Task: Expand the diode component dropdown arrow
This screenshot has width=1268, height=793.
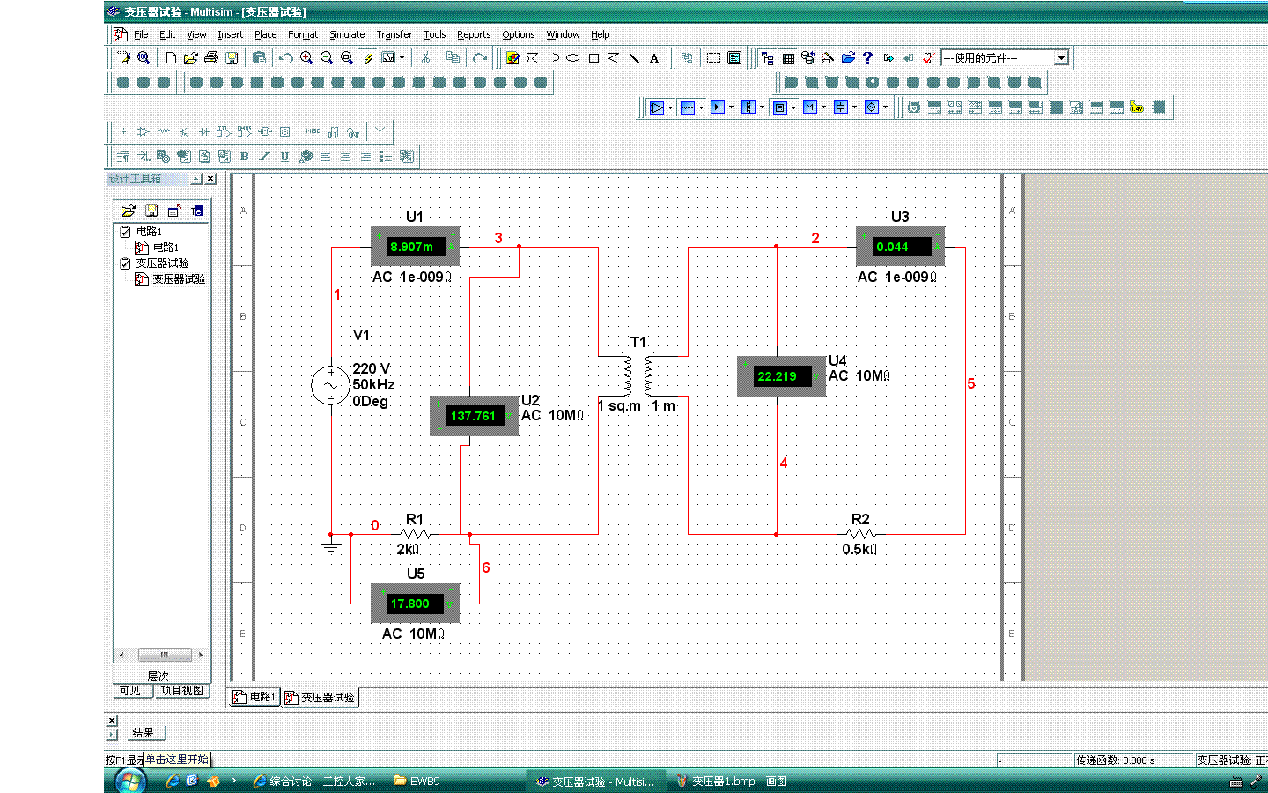Action: point(731,107)
